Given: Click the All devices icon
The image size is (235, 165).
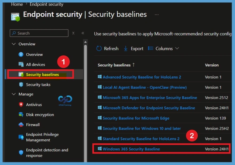Looking at the screenshot, I should (x=21, y=64).
